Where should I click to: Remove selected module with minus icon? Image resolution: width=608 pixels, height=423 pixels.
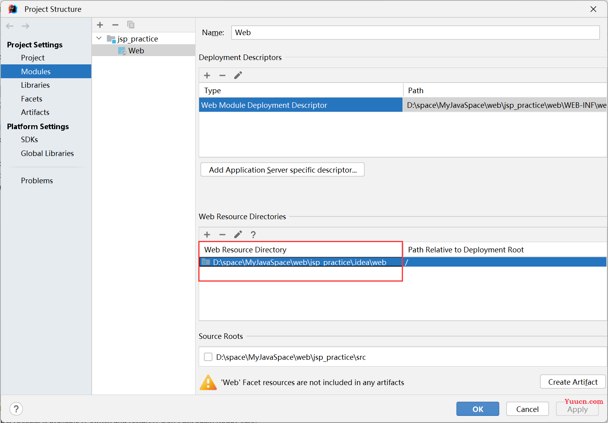click(115, 25)
